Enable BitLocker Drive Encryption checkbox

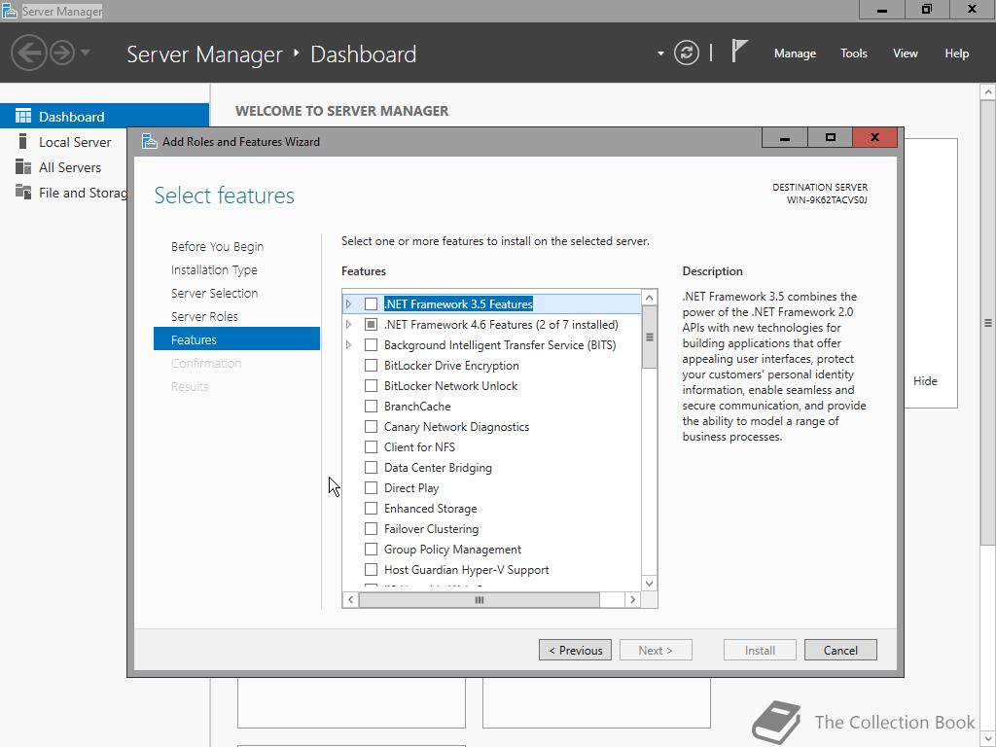pos(371,366)
